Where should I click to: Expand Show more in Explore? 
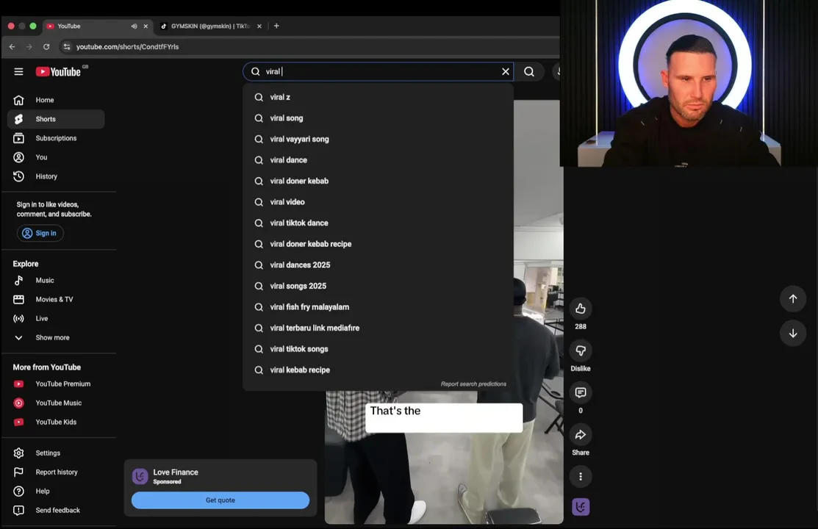[56, 337]
